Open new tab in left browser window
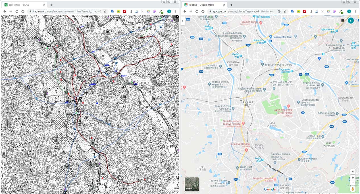 tap(51, 5)
